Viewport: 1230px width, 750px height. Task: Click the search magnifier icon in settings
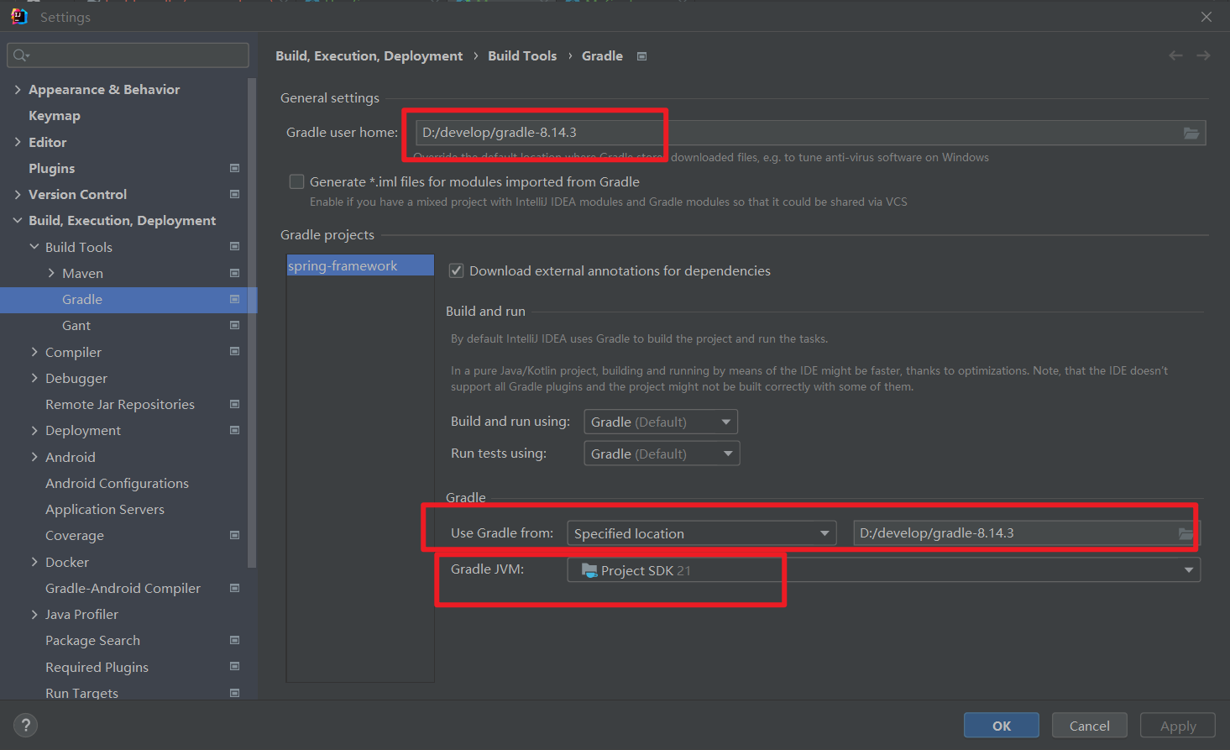[21, 55]
